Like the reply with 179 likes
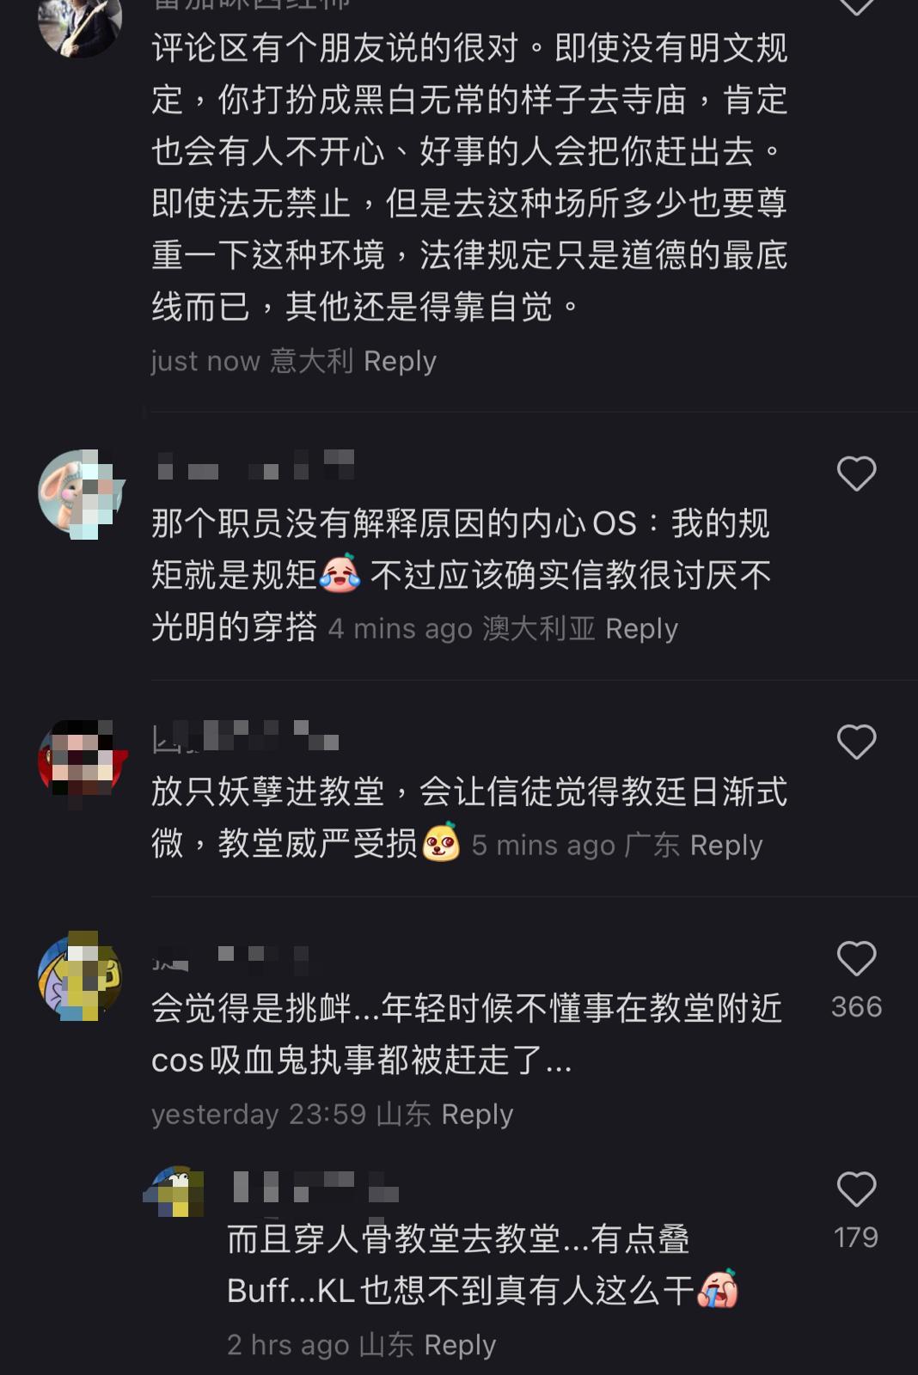Screen dimensions: 918x1375 [x=856, y=1189]
